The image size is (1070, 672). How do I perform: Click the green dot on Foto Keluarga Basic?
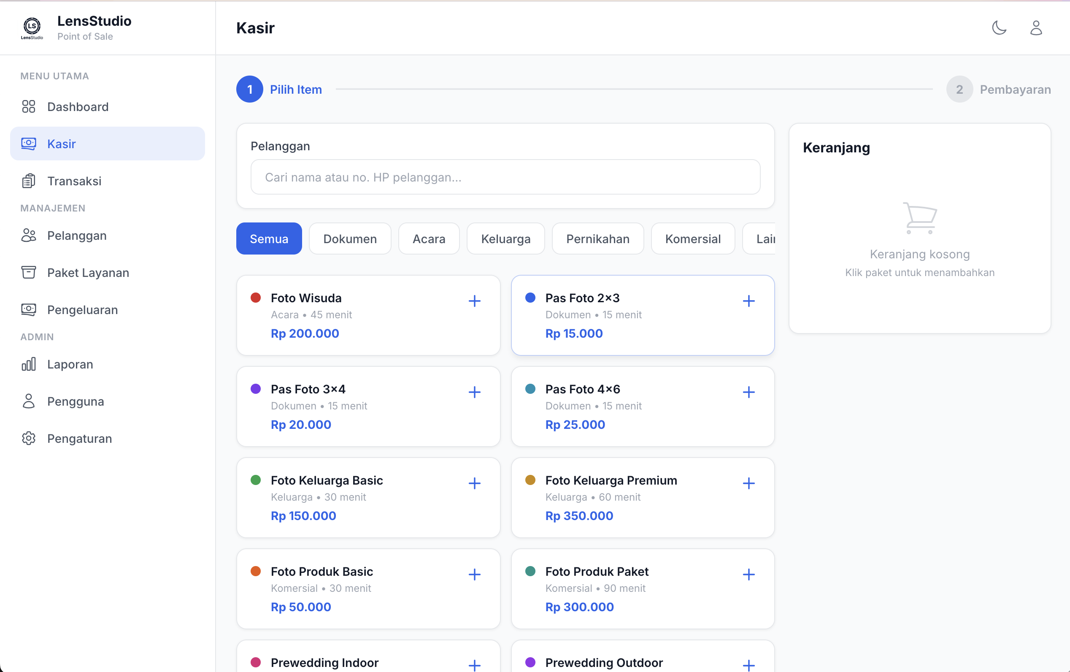tap(255, 480)
